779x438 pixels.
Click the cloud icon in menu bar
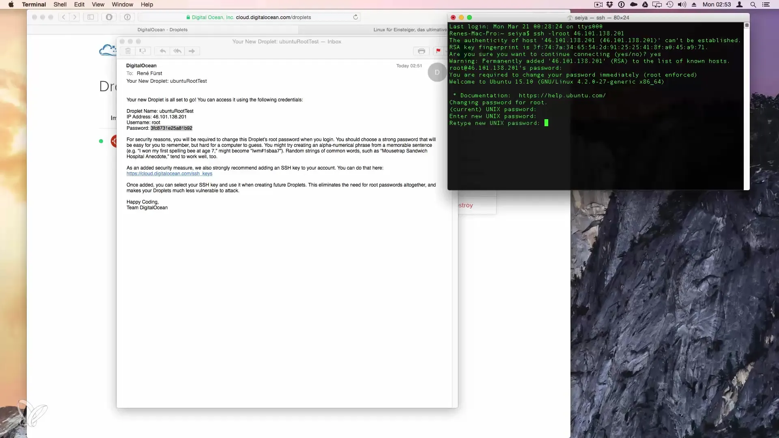(633, 4)
